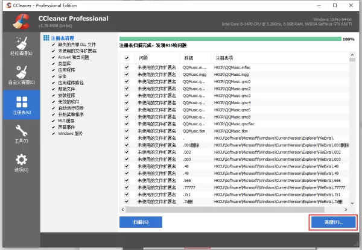Open the Options (选项) gear section
The image size is (362, 250).
[x=22, y=163]
